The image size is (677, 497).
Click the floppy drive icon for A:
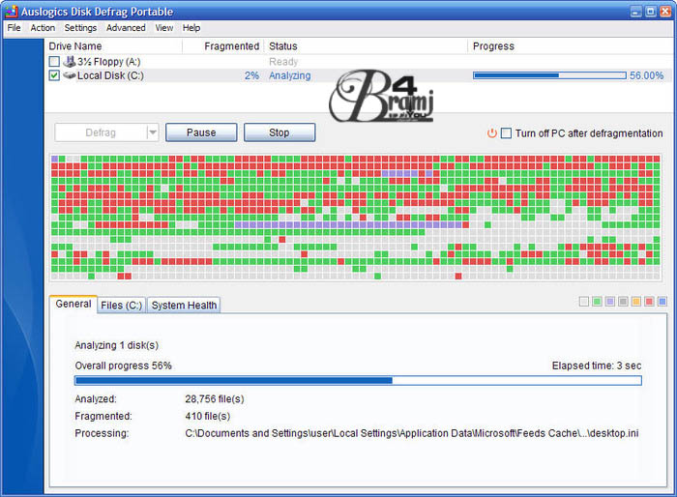coord(69,61)
